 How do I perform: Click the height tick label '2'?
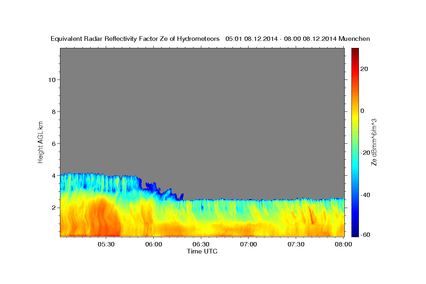pyautogui.click(x=54, y=207)
